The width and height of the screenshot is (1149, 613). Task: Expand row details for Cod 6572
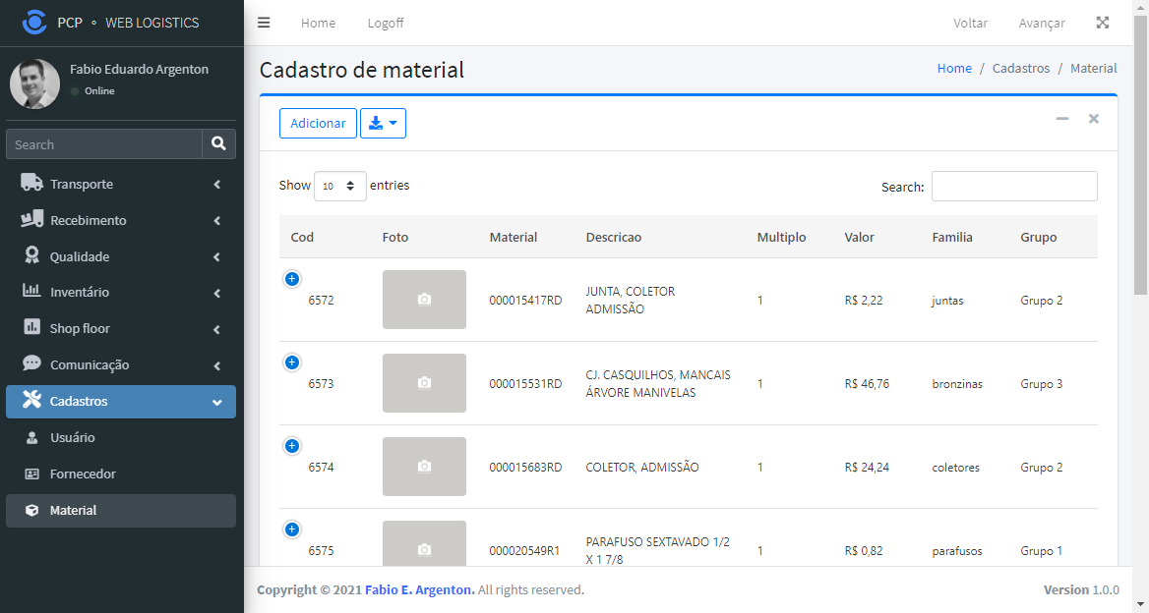pyautogui.click(x=291, y=279)
